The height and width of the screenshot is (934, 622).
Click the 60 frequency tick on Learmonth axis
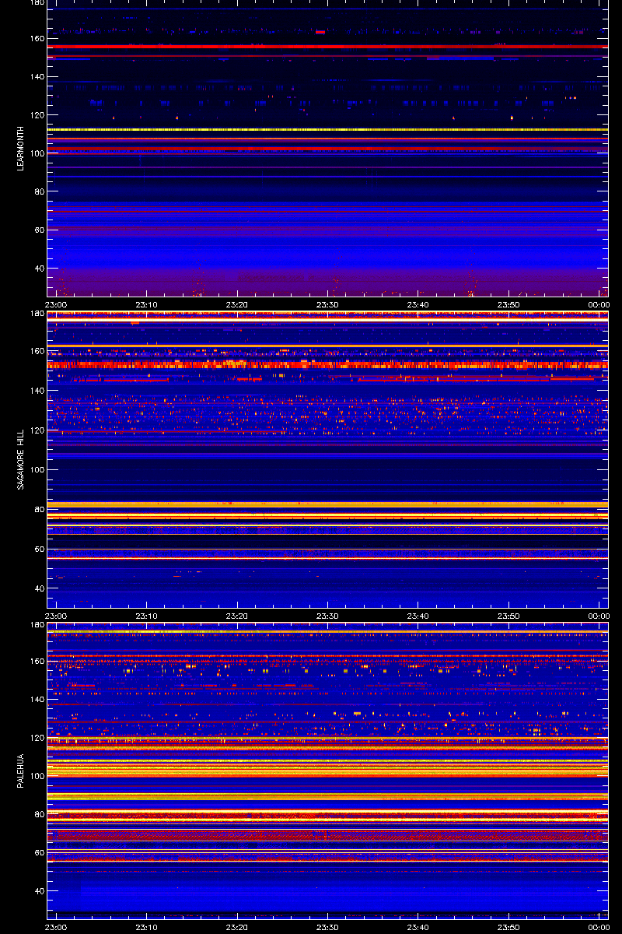[40, 230]
